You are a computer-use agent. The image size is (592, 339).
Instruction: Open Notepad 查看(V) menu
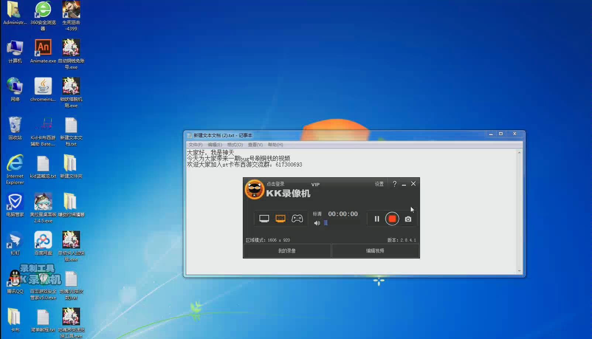(x=255, y=145)
